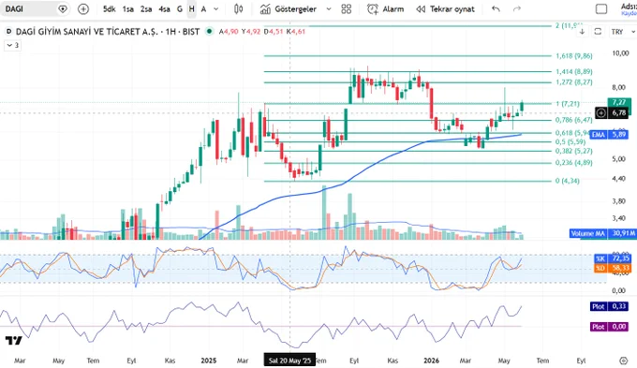Open the Göstergeler indicators dialog
The width and height of the screenshot is (637, 368).
pyautogui.click(x=289, y=9)
